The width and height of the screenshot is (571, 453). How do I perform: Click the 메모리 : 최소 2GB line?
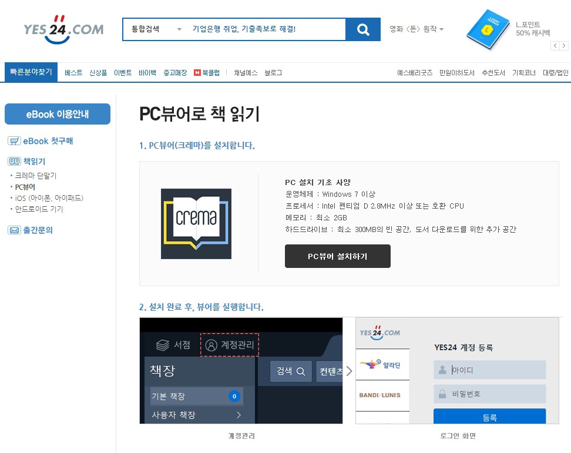pos(316,218)
